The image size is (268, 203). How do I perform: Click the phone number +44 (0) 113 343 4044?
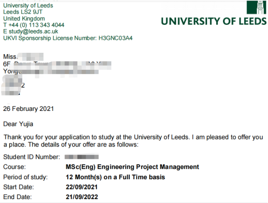[36, 25]
